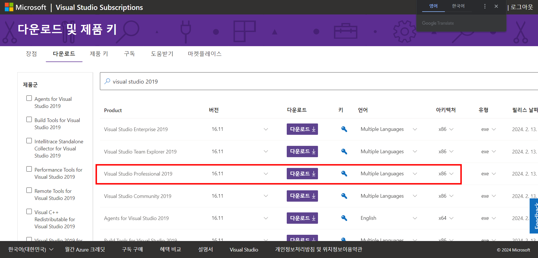This screenshot has height=258, width=538.
Task: Click Visual Studio Subscriptions header title
Action: (99, 7)
